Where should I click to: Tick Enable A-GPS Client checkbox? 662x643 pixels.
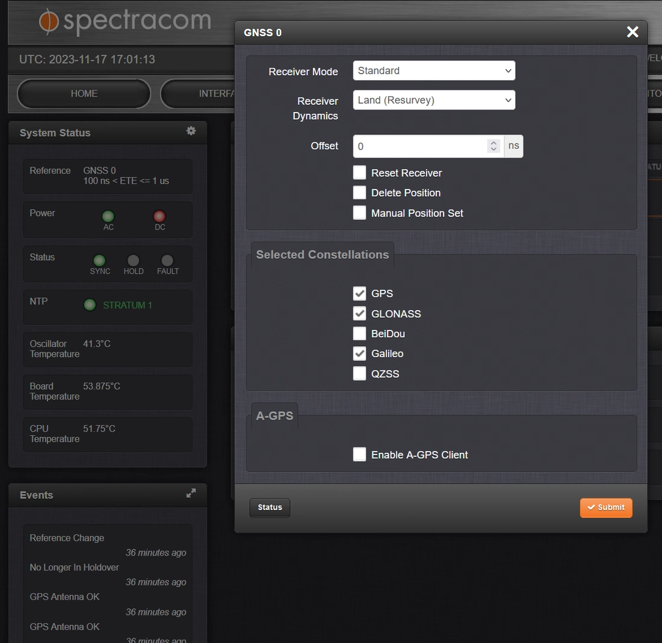pos(359,455)
